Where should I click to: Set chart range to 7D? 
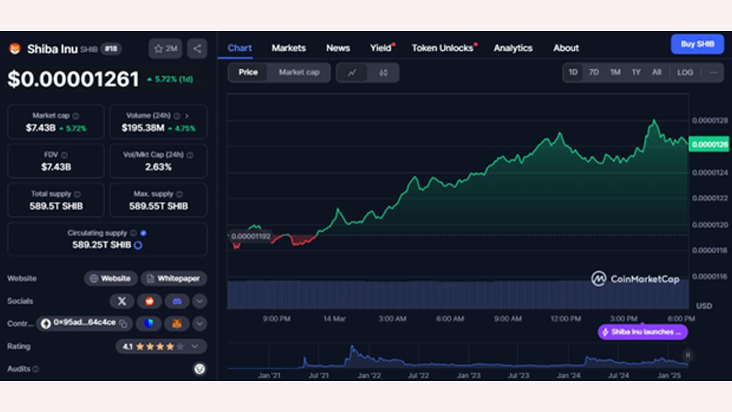(x=594, y=73)
